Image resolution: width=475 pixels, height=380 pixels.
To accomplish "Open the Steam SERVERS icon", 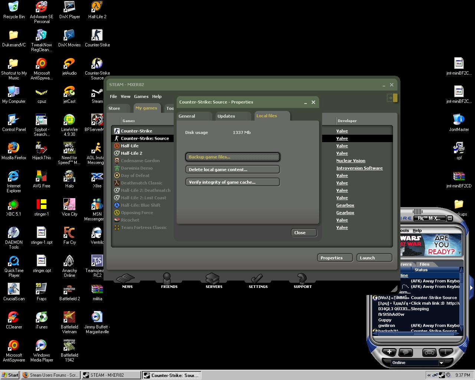I will (x=214, y=281).
